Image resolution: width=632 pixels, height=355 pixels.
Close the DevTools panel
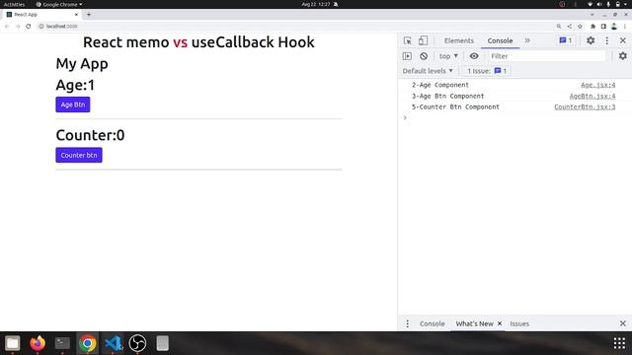[x=623, y=40]
